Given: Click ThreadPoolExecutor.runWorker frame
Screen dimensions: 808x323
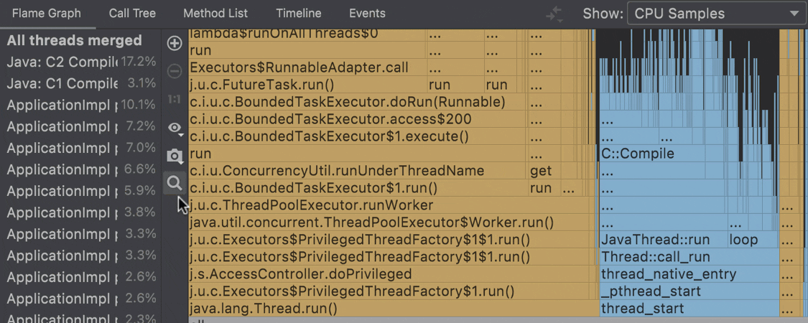Looking at the screenshot, I should pyautogui.click(x=390, y=205).
